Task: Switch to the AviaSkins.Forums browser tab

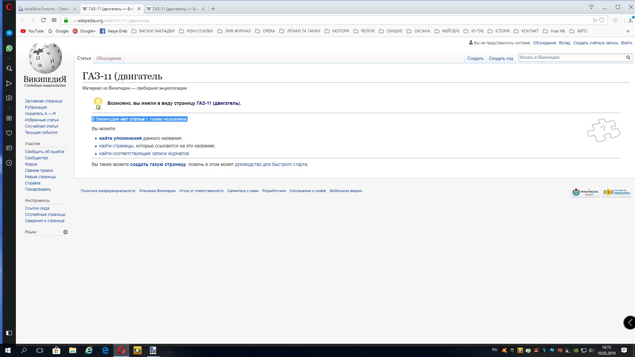Action: click(46, 9)
